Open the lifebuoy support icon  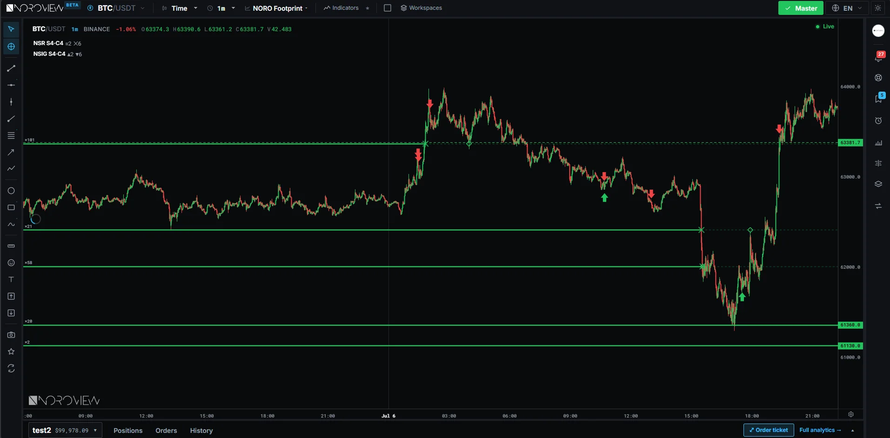(878, 78)
